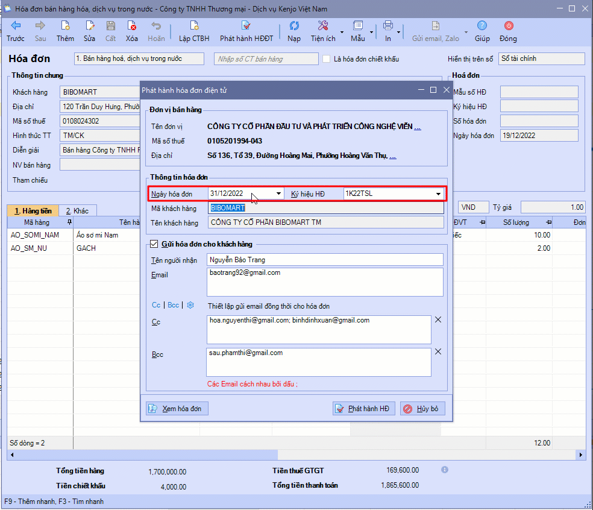The height and width of the screenshot is (510, 593).
Task: Click the Đóng power icon
Action: click(x=508, y=26)
